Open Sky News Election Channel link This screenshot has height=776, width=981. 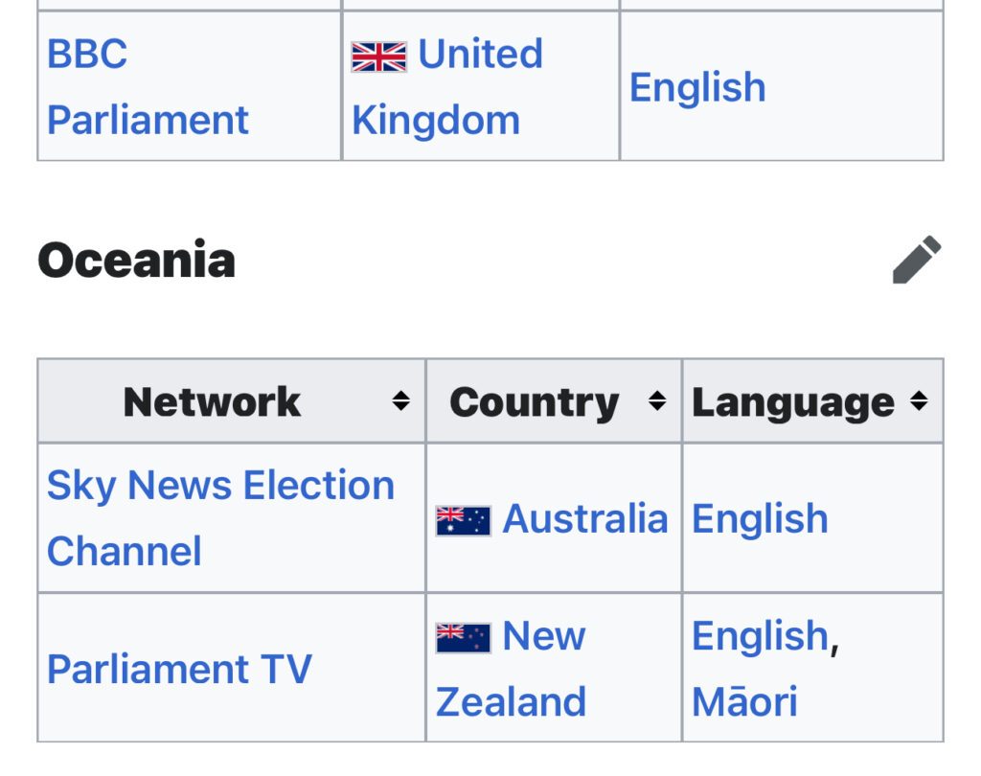pos(220,517)
